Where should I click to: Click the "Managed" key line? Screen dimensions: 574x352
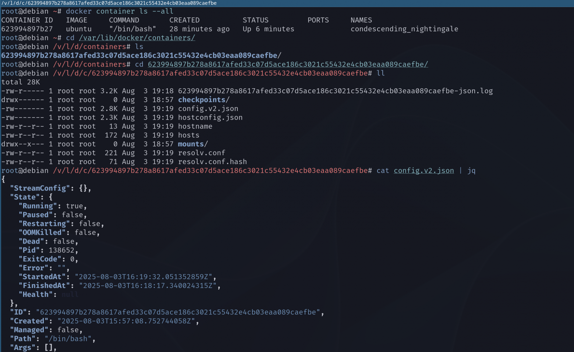tap(46, 329)
